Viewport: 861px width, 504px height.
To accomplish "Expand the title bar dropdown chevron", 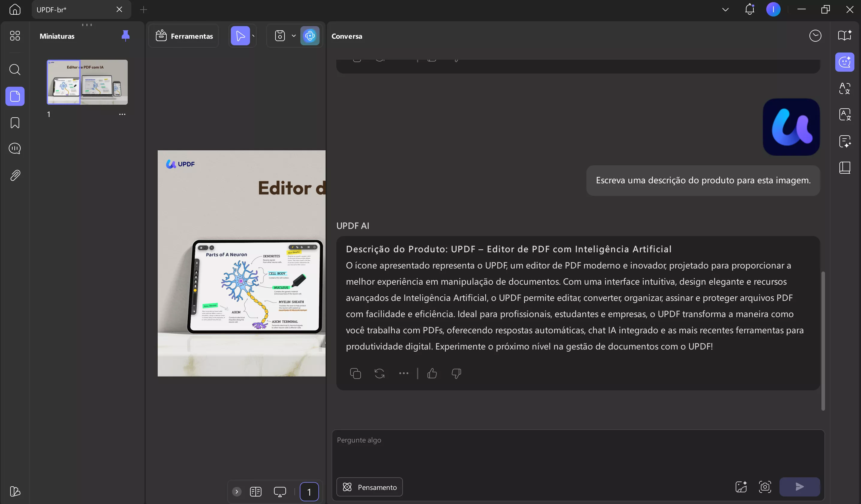I will tap(725, 10).
